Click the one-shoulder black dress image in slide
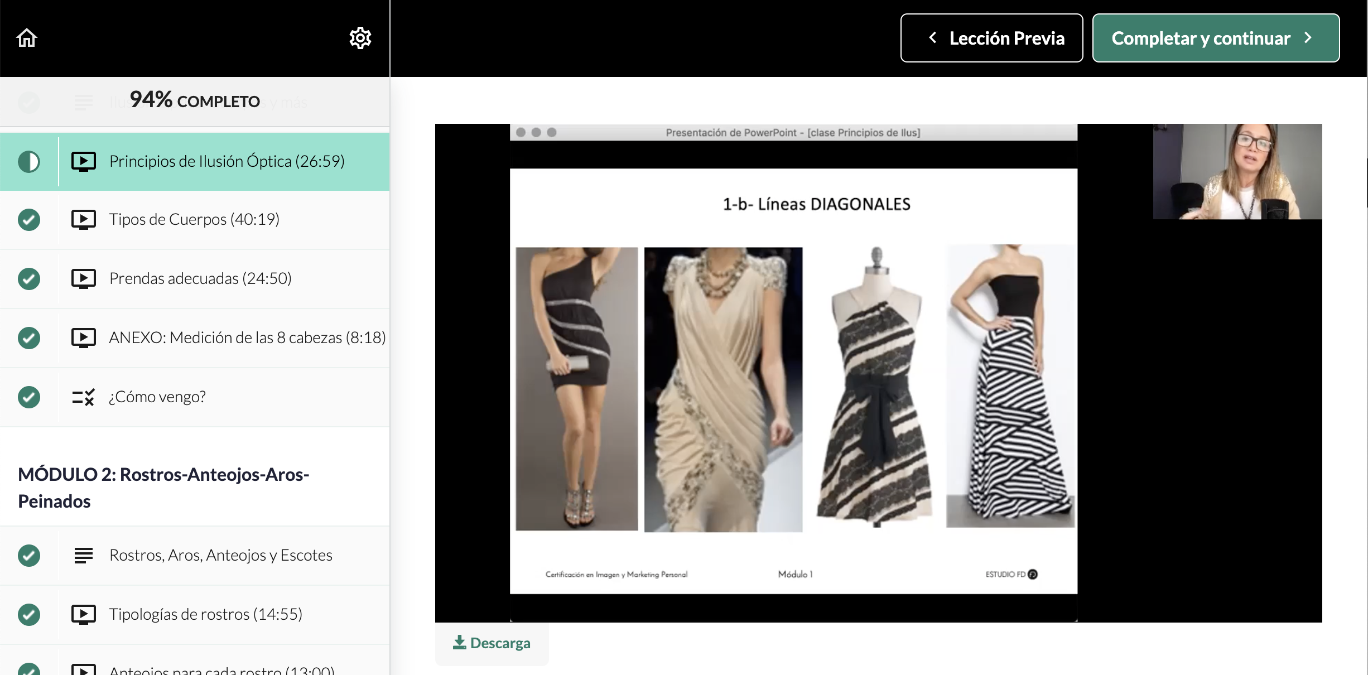The width and height of the screenshot is (1368, 675). coord(577,389)
